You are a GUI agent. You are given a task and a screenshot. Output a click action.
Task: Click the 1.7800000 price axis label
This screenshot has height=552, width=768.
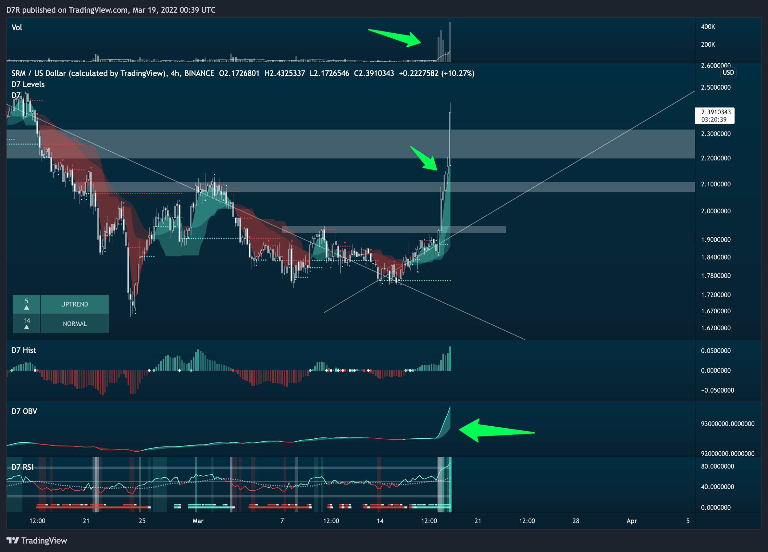(x=715, y=276)
